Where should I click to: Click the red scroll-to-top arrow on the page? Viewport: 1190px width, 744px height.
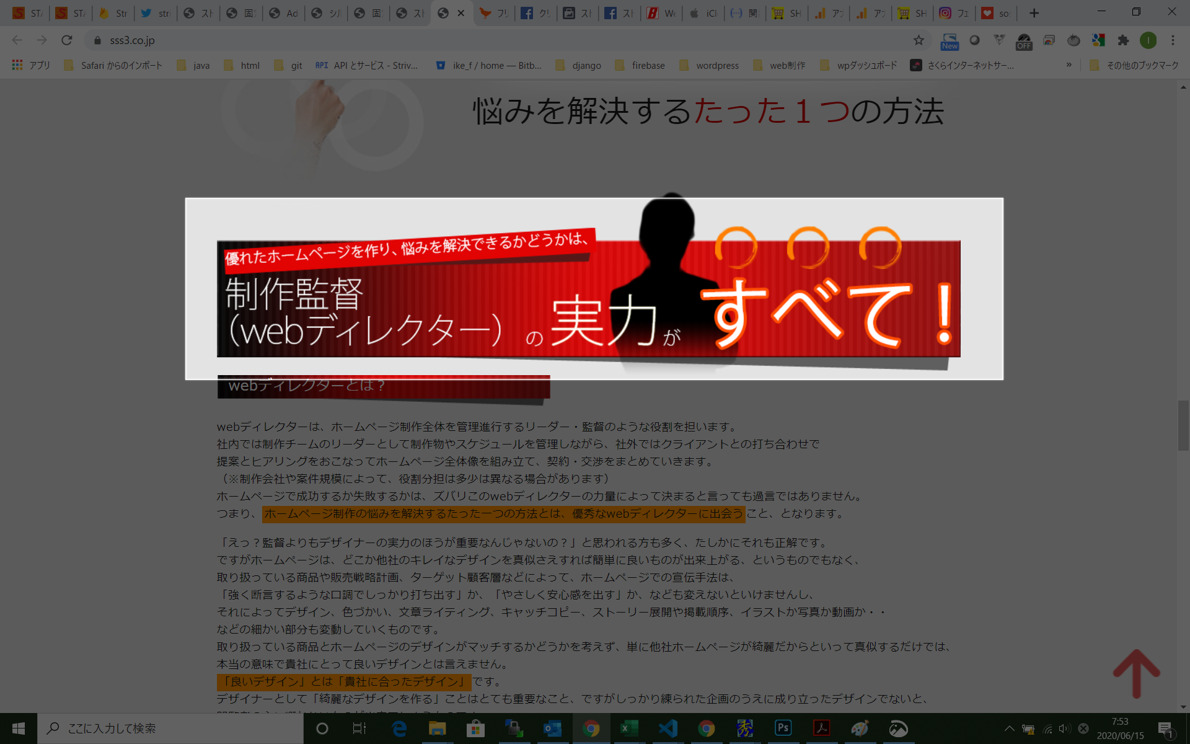point(1136,674)
